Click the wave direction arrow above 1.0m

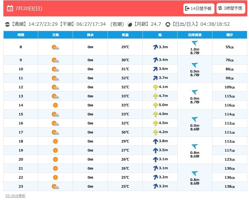click(x=195, y=43)
